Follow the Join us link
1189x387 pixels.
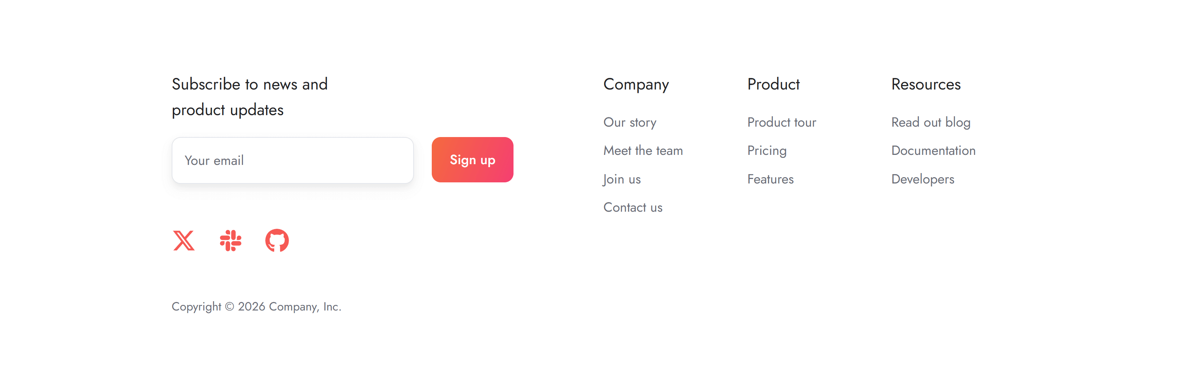click(x=622, y=179)
